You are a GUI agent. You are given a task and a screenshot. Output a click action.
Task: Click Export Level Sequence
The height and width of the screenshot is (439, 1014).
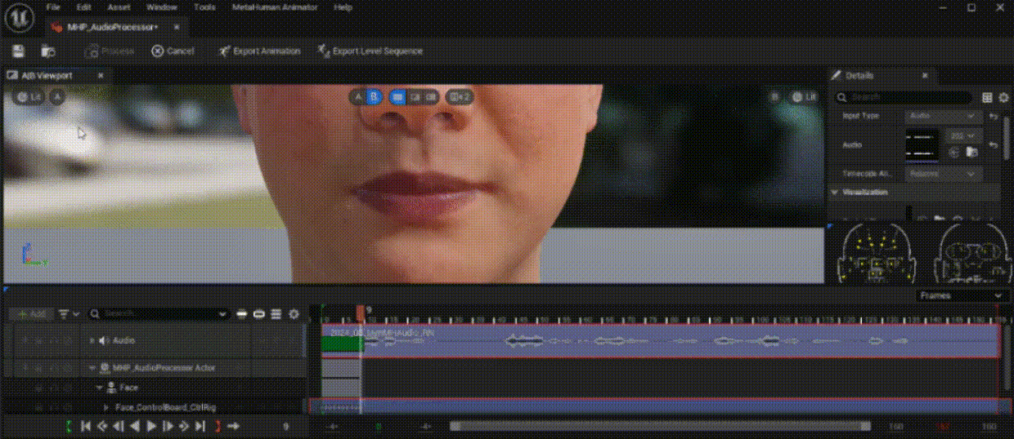pos(370,51)
